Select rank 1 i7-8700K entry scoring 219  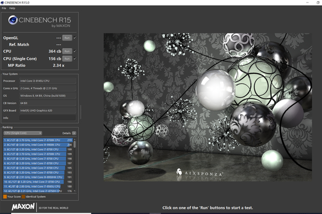pyautogui.click(x=38, y=140)
